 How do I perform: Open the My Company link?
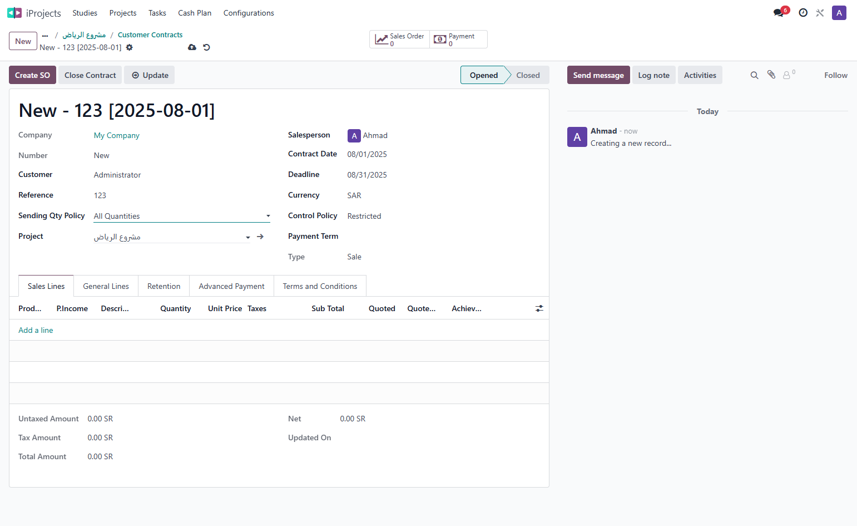pos(117,135)
